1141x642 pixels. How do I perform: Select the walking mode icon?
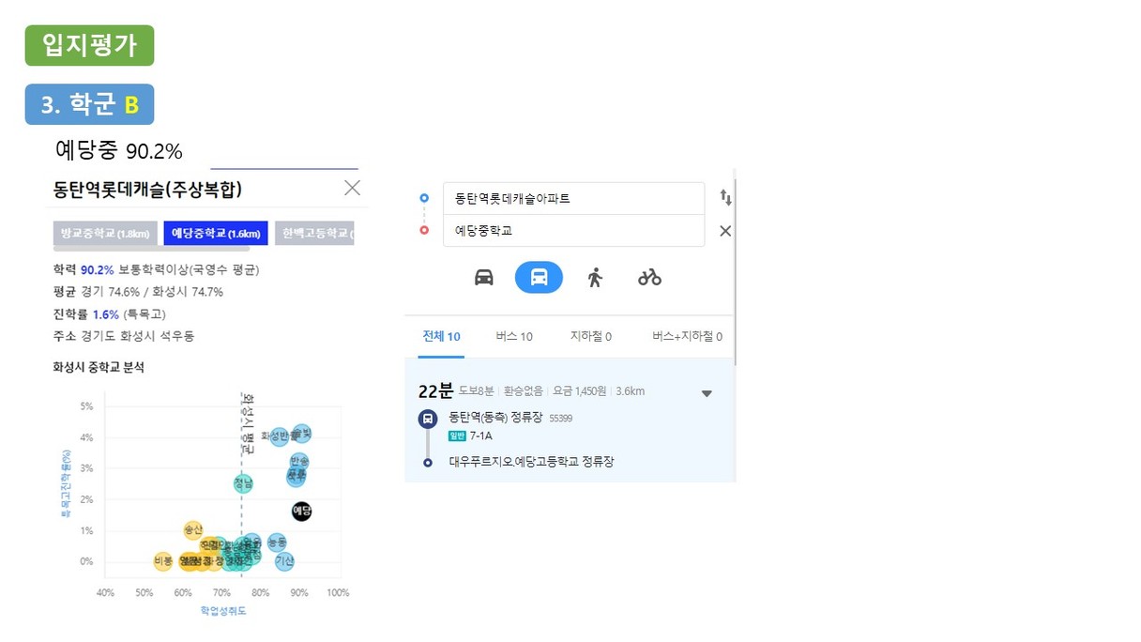tap(595, 277)
